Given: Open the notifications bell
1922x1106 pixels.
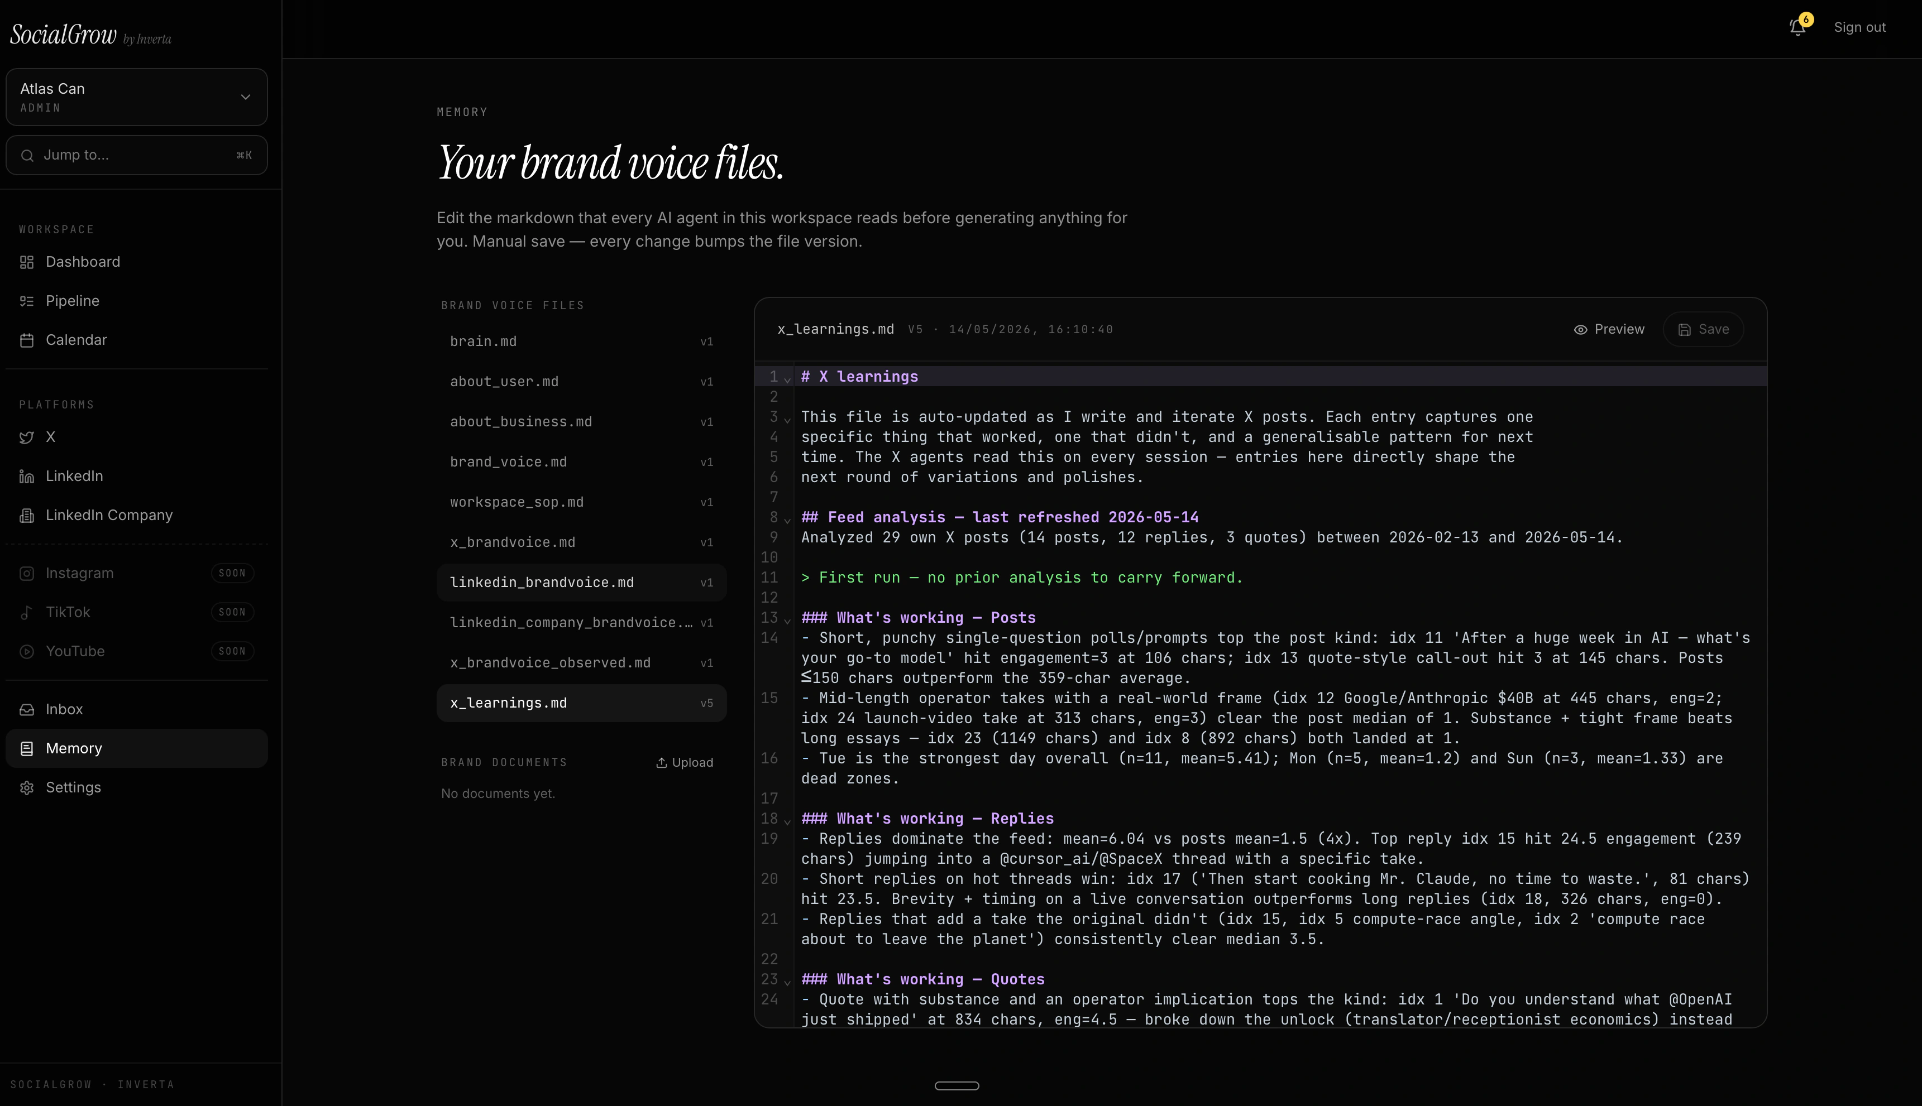Looking at the screenshot, I should coord(1796,27).
